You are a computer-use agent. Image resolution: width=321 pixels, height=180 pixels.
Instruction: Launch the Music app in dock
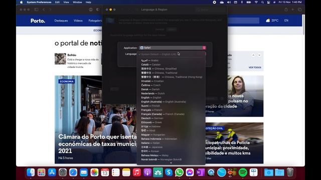coord(137,172)
